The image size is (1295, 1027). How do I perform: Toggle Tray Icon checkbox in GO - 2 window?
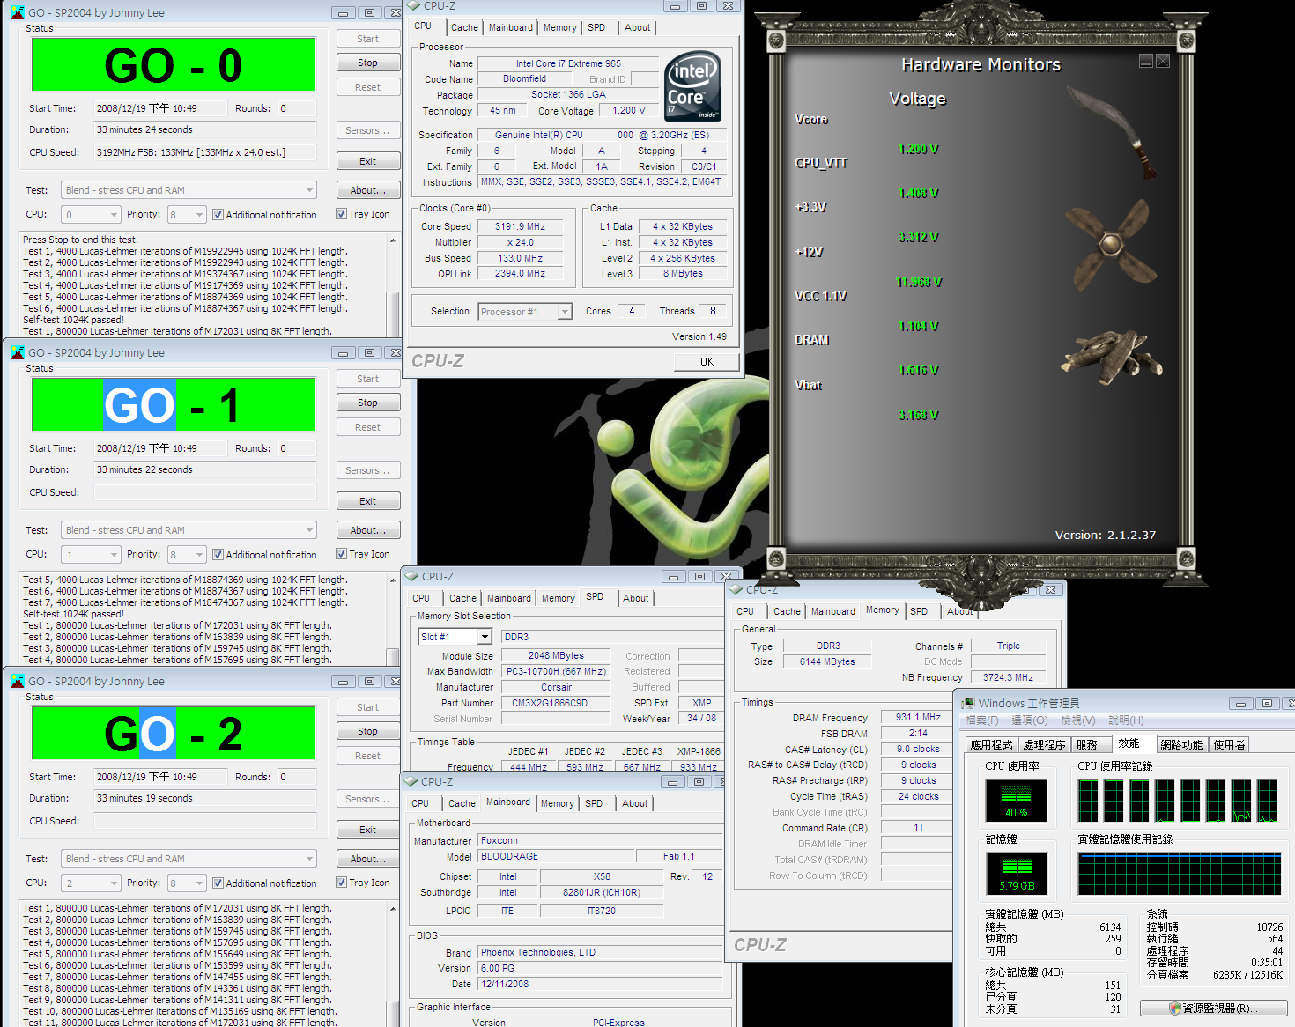(341, 883)
